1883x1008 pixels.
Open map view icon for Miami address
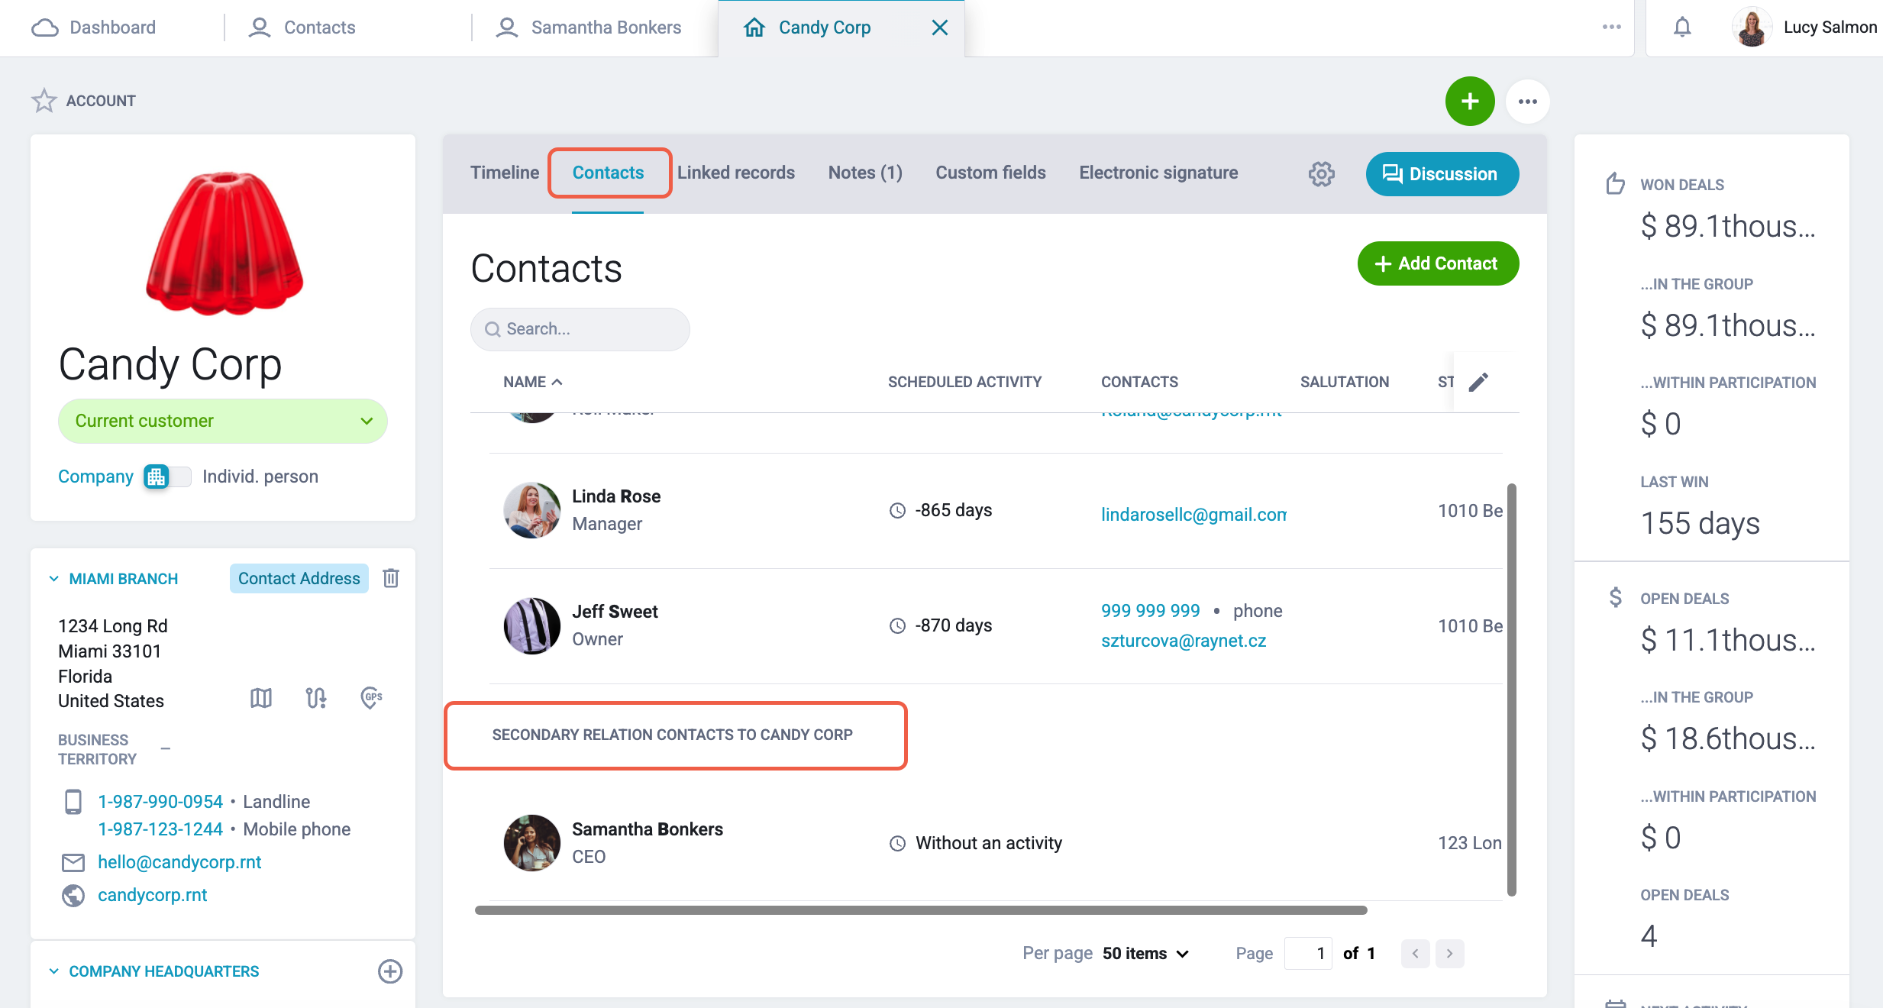(261, 697)
